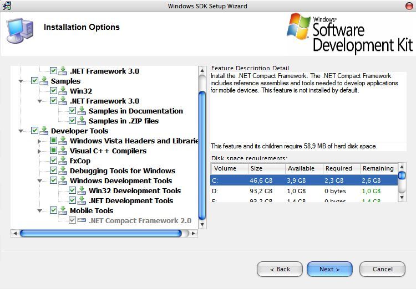The image size is (416, 289).
Task: Go back with the Back button
Action: [x=280, y=269]
